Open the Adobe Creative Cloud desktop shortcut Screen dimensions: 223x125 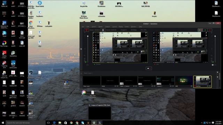4,55
